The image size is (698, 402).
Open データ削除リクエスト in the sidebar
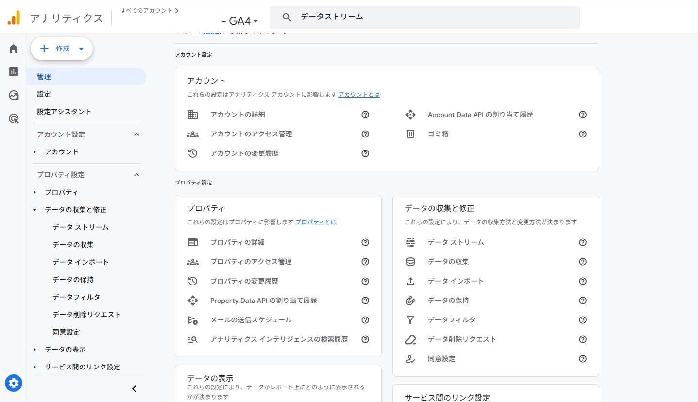point(86,315)
